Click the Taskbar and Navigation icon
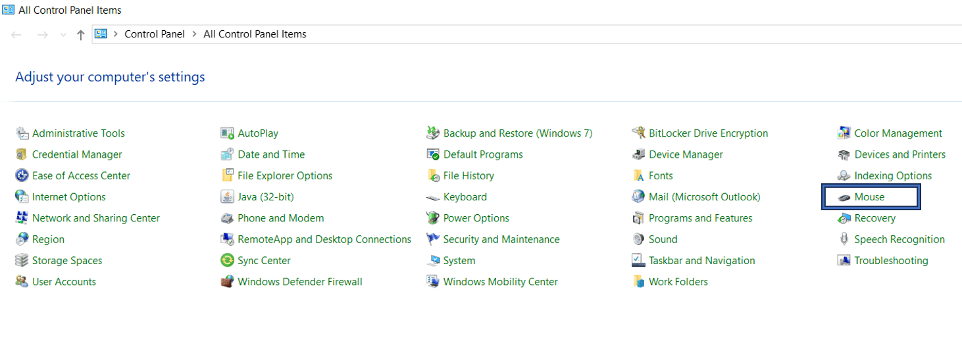The height and width of the screenshot is (339, 962). (638, 260)
